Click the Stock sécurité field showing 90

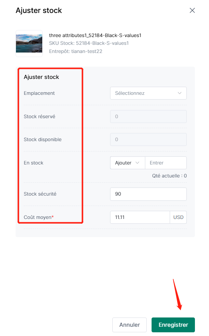point(148,194)
